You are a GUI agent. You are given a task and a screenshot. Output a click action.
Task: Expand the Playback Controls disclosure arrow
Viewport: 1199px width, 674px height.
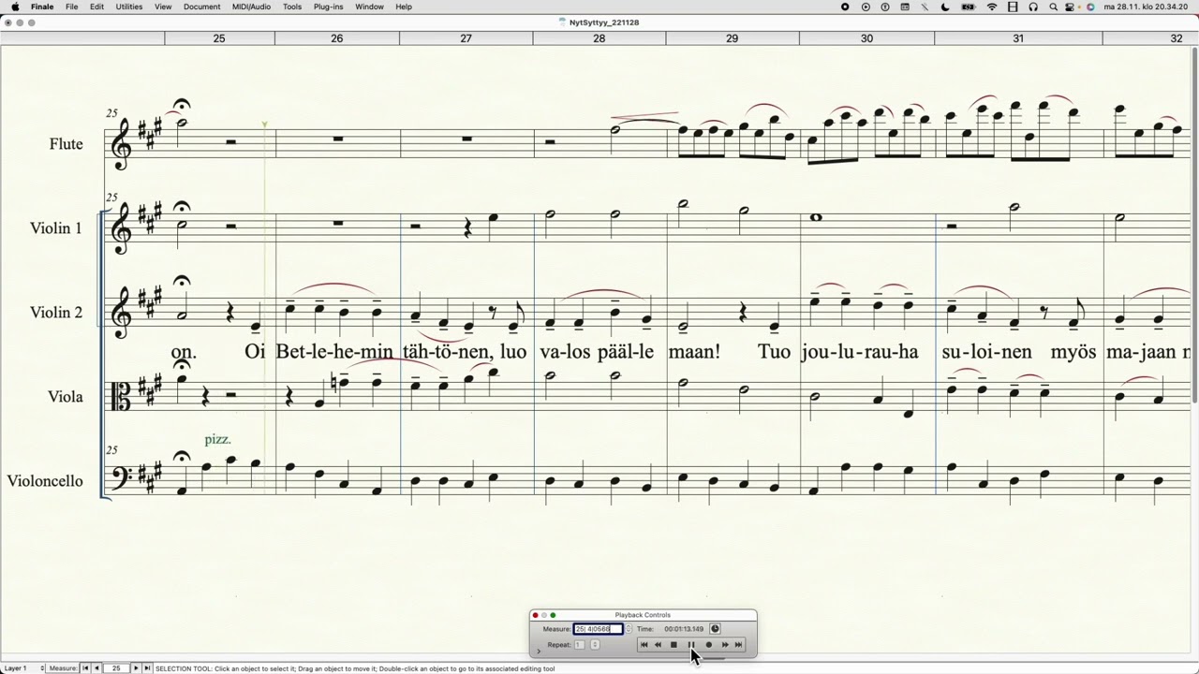click(x=539, y=650)
